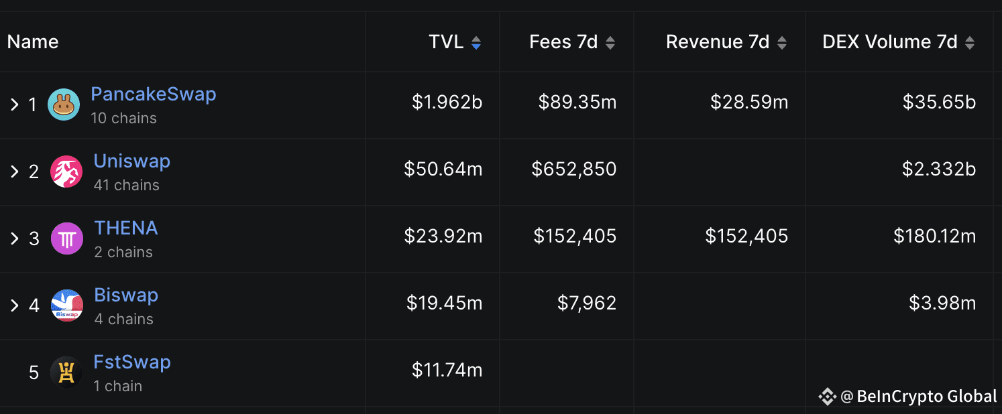Expand the THENA row chevron
1002x414 pixels.
pyautogui.click(x=14, y=238)
